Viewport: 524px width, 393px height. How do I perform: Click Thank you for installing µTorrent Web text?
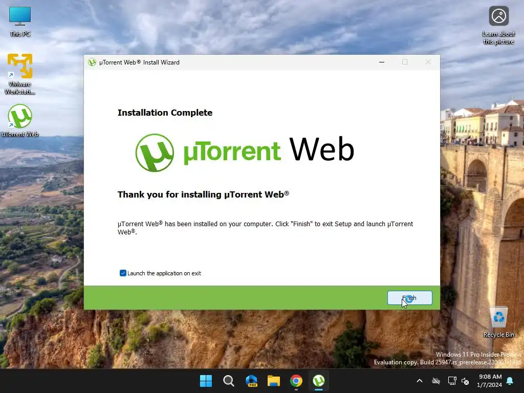coord(203,194)
